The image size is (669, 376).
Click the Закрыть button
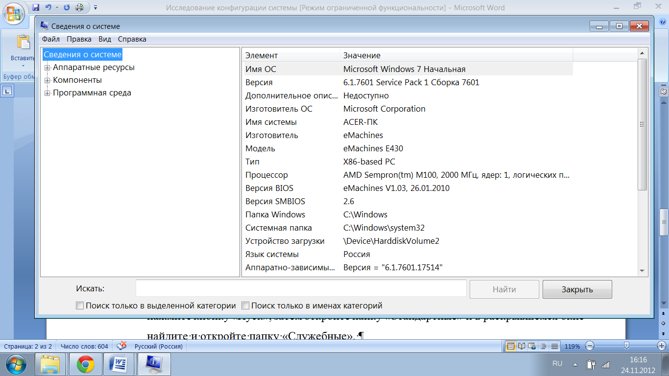577,289
